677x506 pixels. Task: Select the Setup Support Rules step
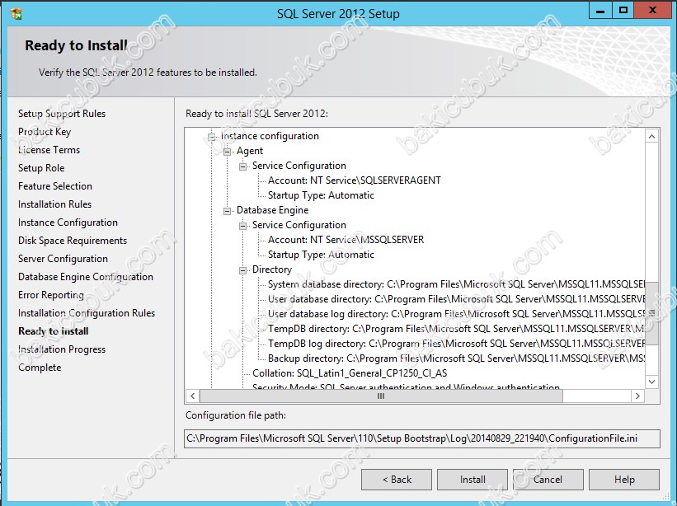tap(62, 114)
